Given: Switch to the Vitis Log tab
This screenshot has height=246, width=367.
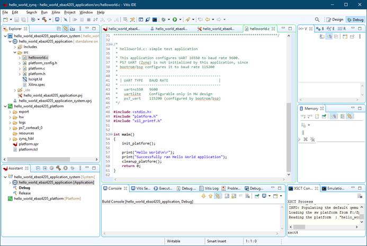Looking at the screenshot, I should (x=210, y=188).
